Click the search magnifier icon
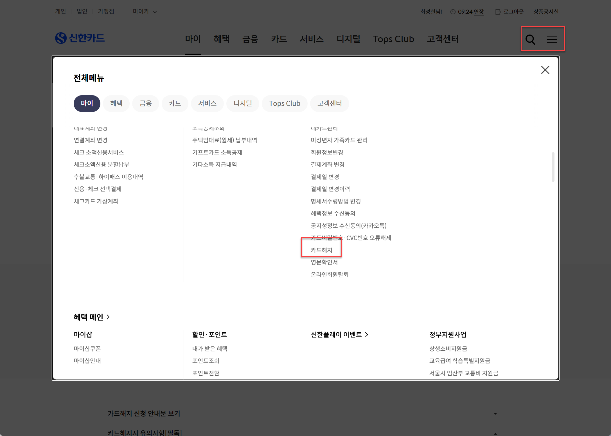 click(530, 39)
